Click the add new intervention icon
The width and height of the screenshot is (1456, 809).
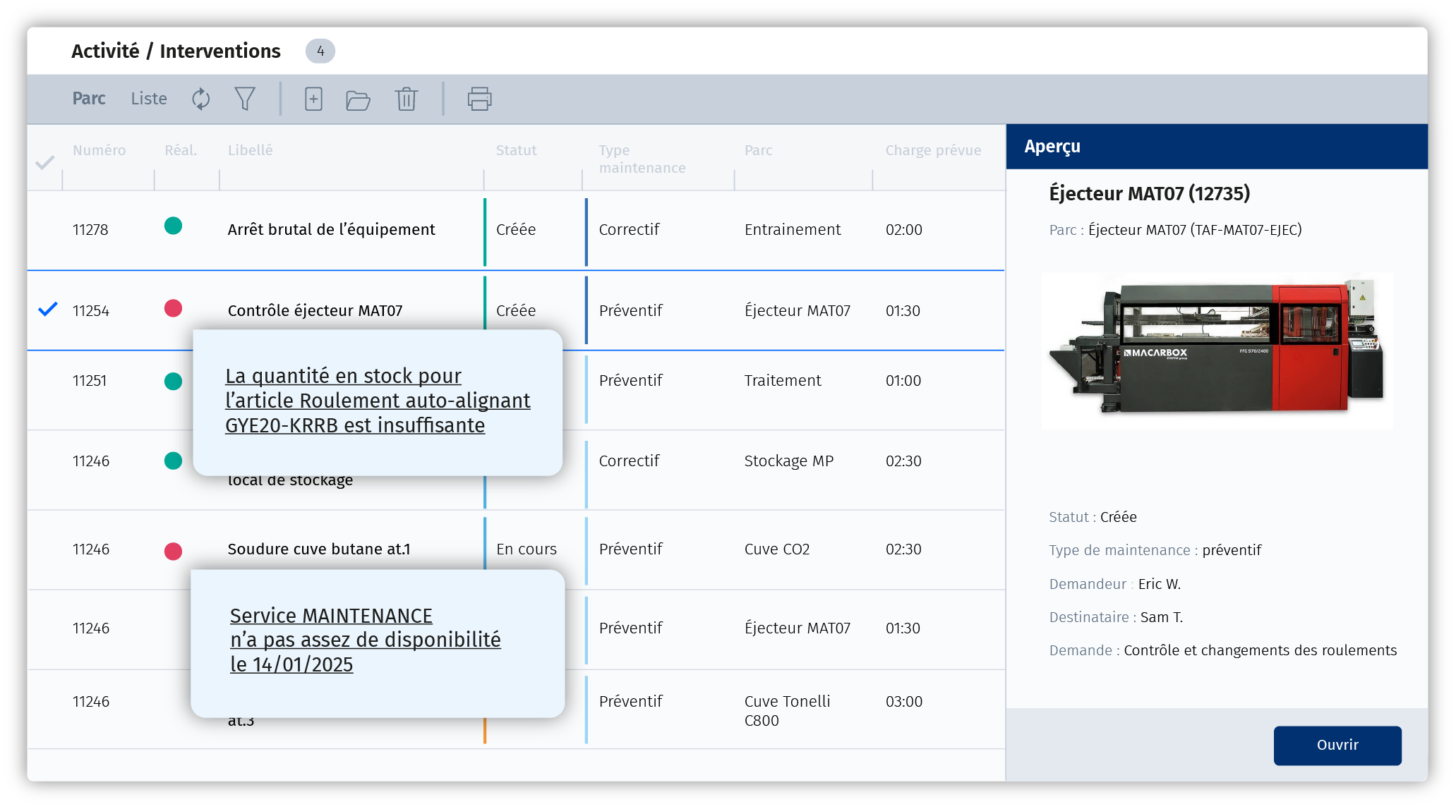[x=313, y=99]
